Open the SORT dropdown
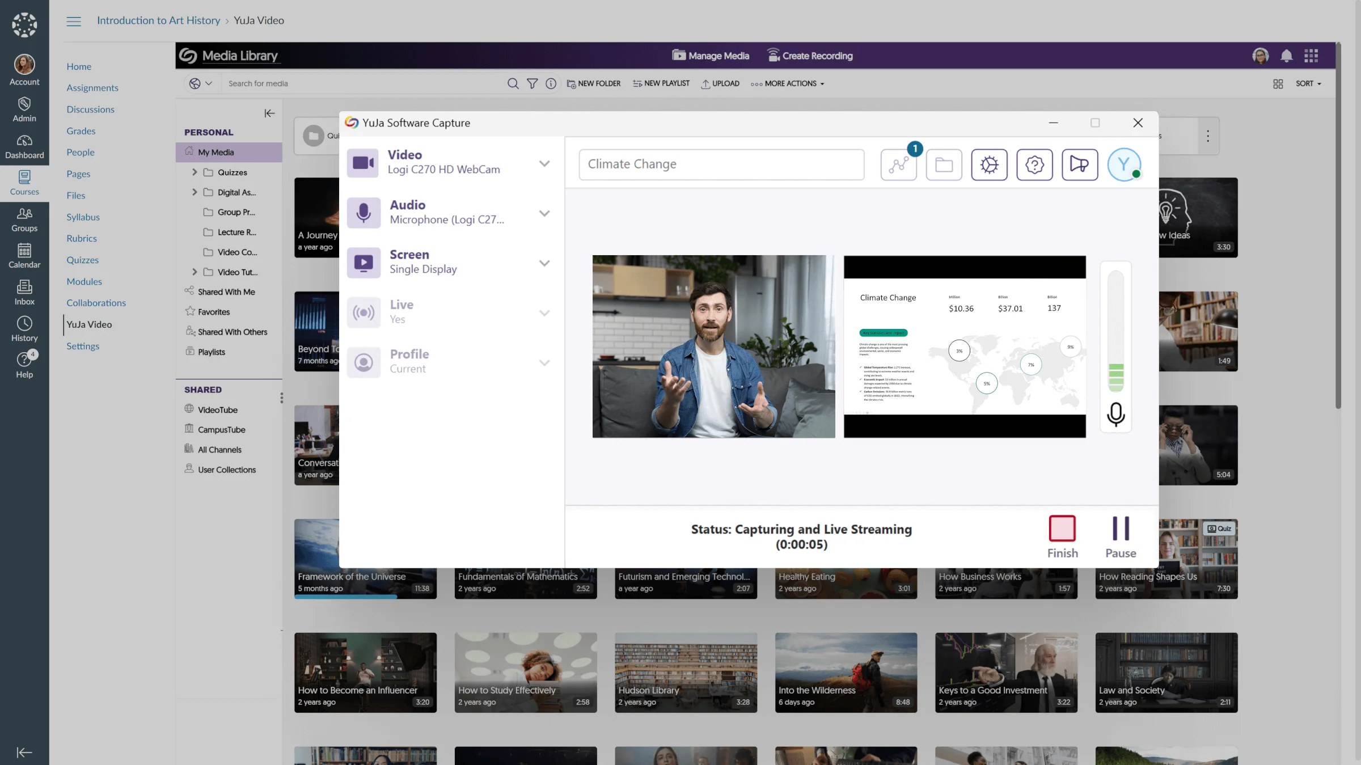The width and height of the screenshot is (1361, 765). (1308, 83)
